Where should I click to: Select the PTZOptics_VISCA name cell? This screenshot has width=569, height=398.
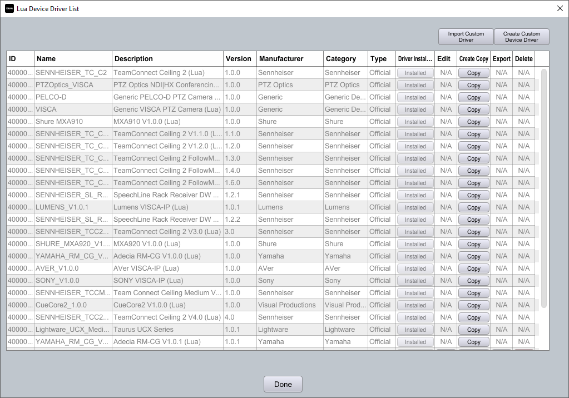tap(73, 85)
